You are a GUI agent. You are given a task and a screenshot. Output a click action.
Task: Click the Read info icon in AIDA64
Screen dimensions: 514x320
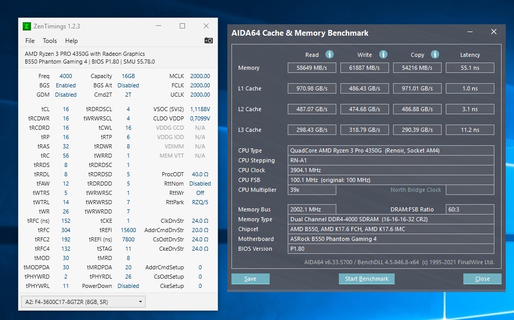point(330,54)
